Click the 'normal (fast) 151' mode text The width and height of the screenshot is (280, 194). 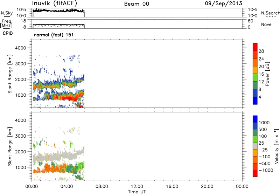tap(54, 35)
